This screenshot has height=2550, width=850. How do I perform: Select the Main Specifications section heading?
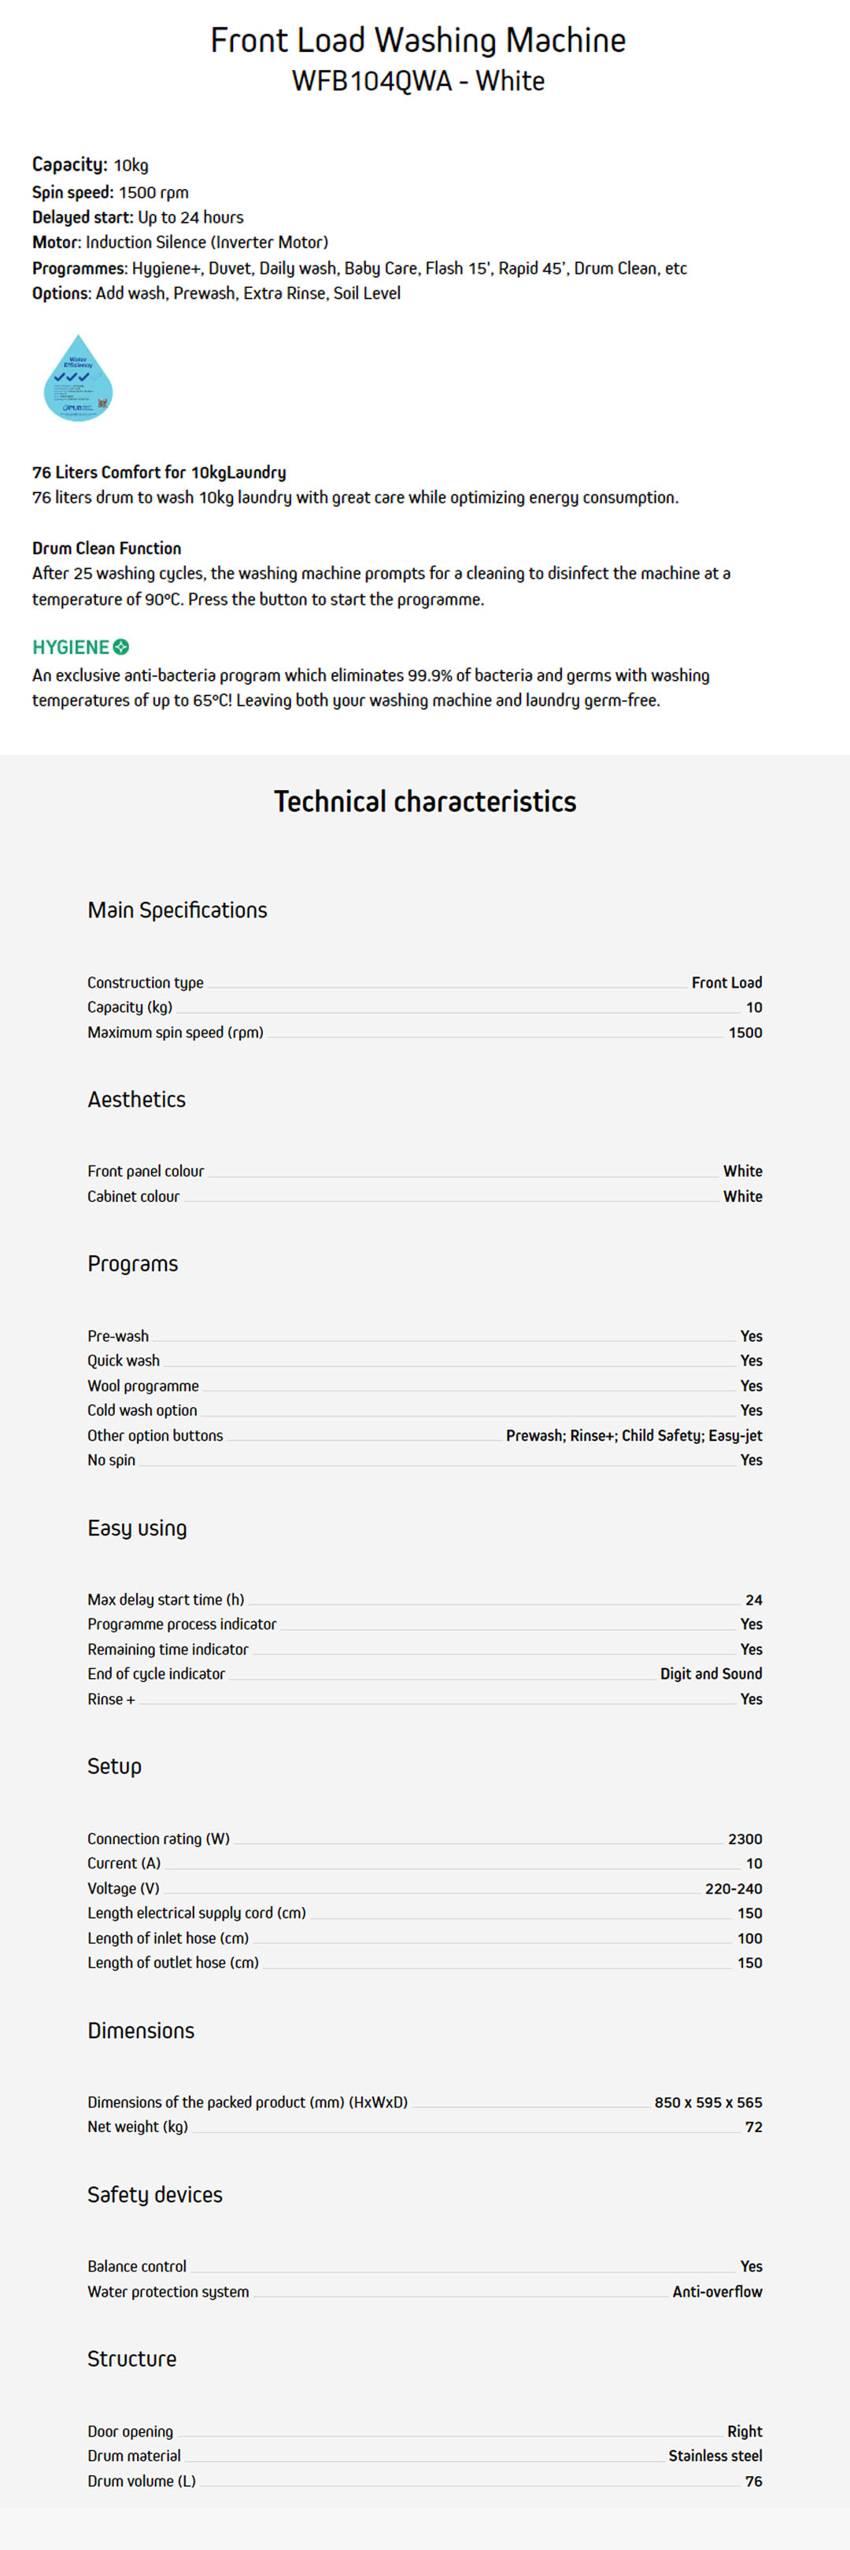[177, 911]
